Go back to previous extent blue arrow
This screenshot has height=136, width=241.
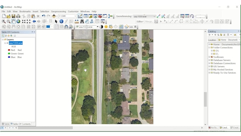point(34,21)
